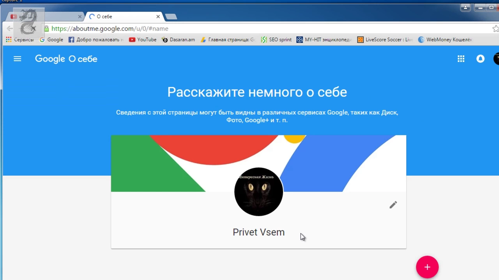Click the account avatar in the header

(496, 59)
